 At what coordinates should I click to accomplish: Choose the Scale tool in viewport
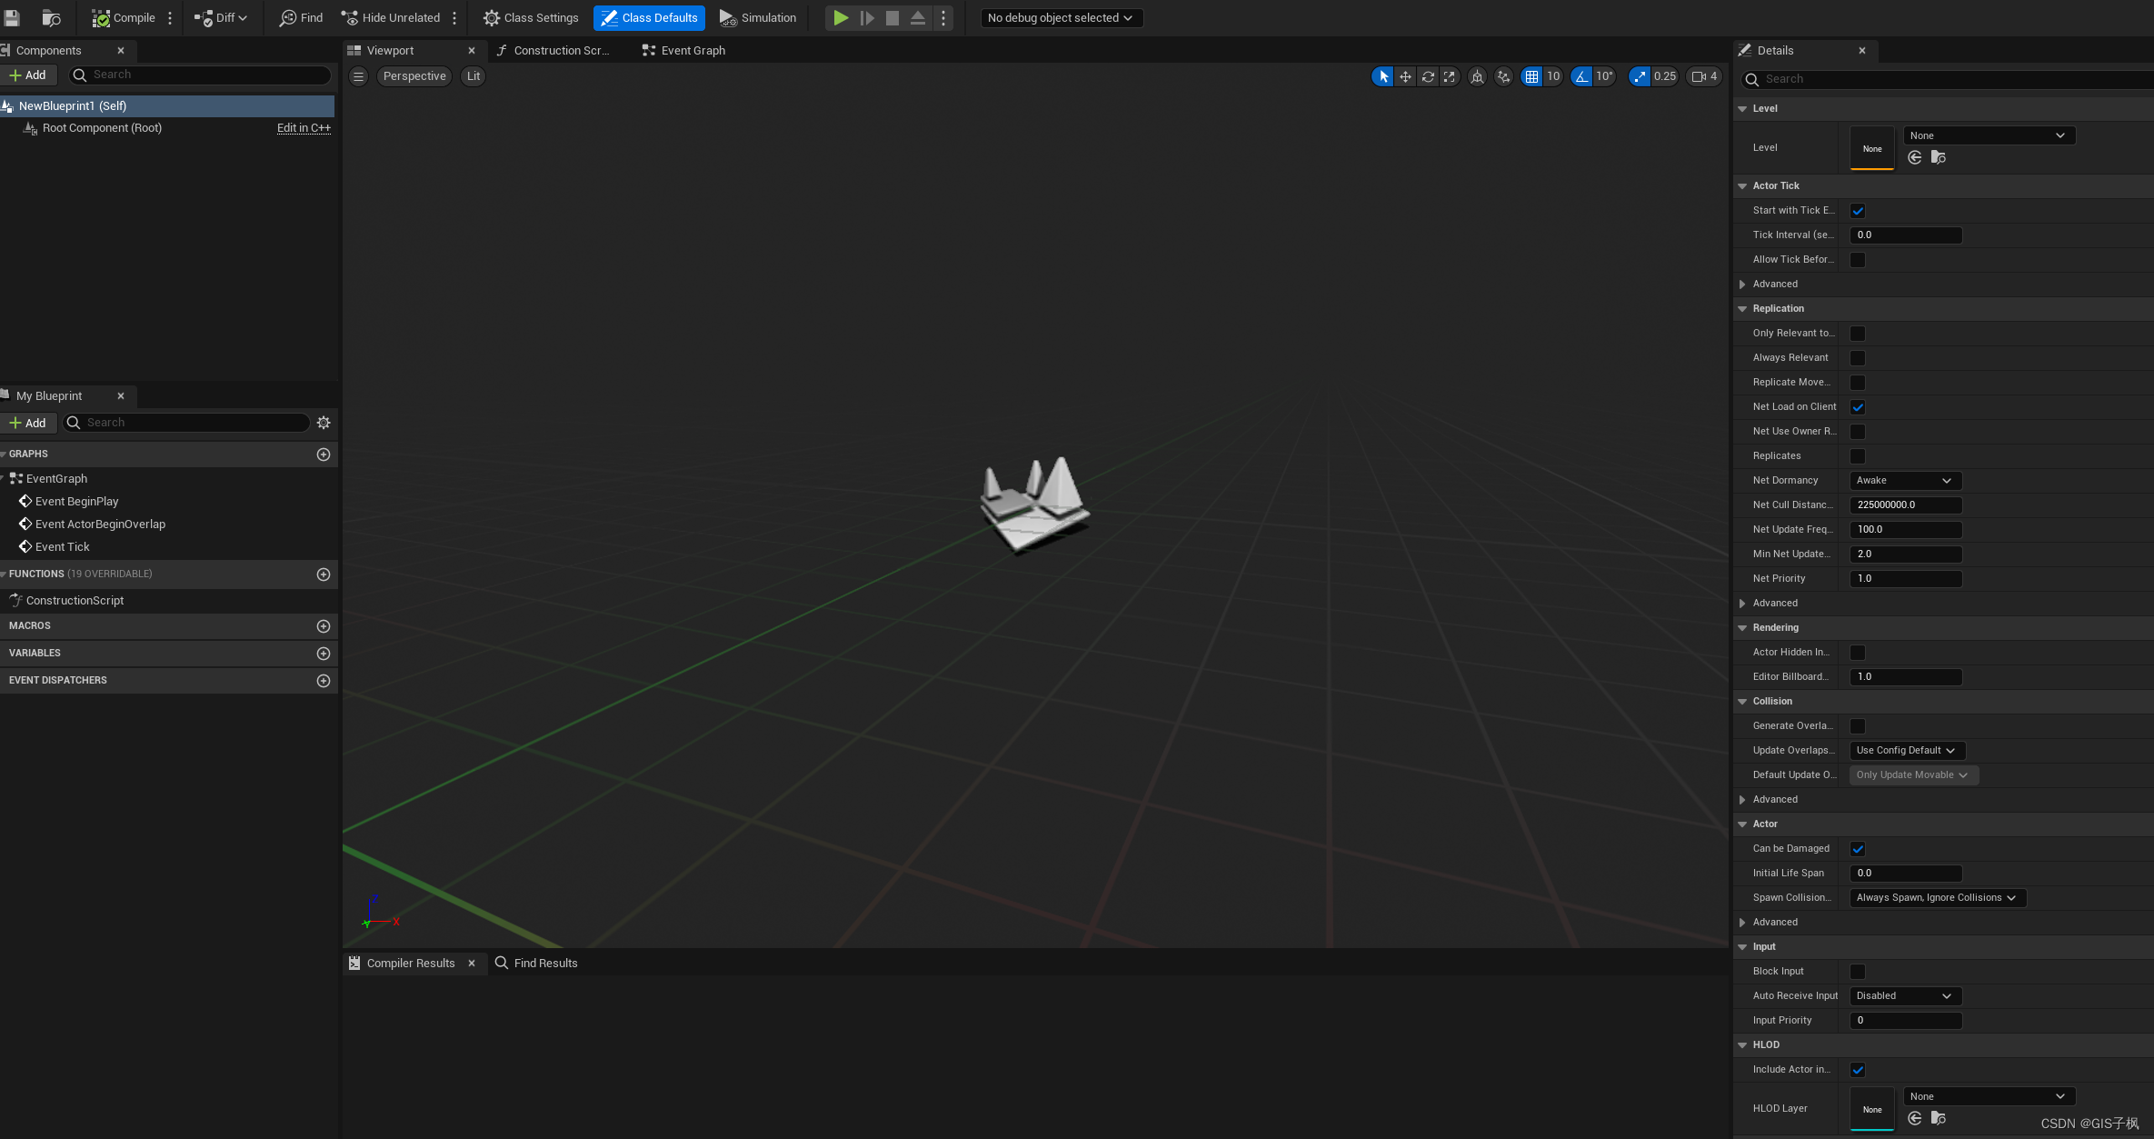(x=1450, y=76)
